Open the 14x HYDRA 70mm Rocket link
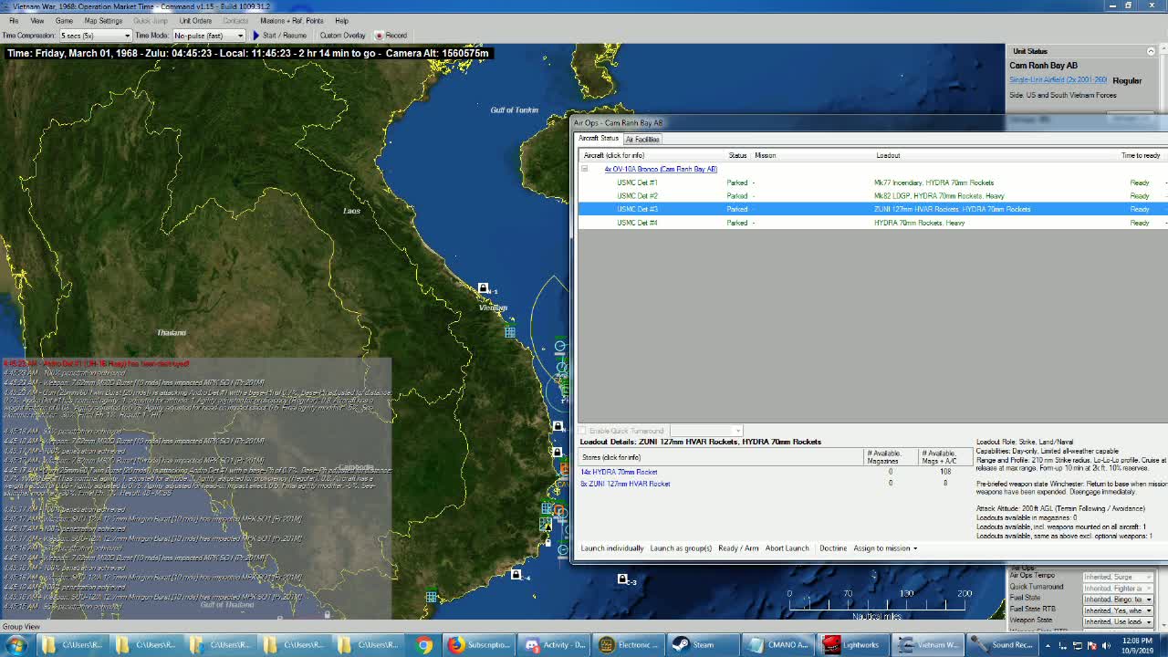1168x657 pixels. (619, 472)
